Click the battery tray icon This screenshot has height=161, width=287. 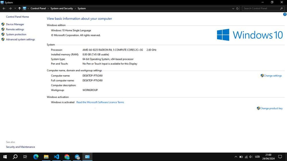(241, 157)
